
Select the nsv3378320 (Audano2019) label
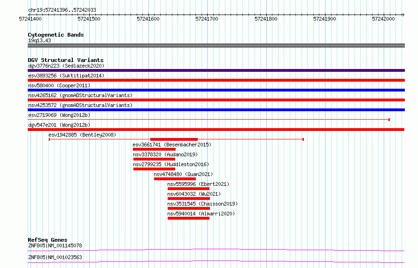pos(165,154)
